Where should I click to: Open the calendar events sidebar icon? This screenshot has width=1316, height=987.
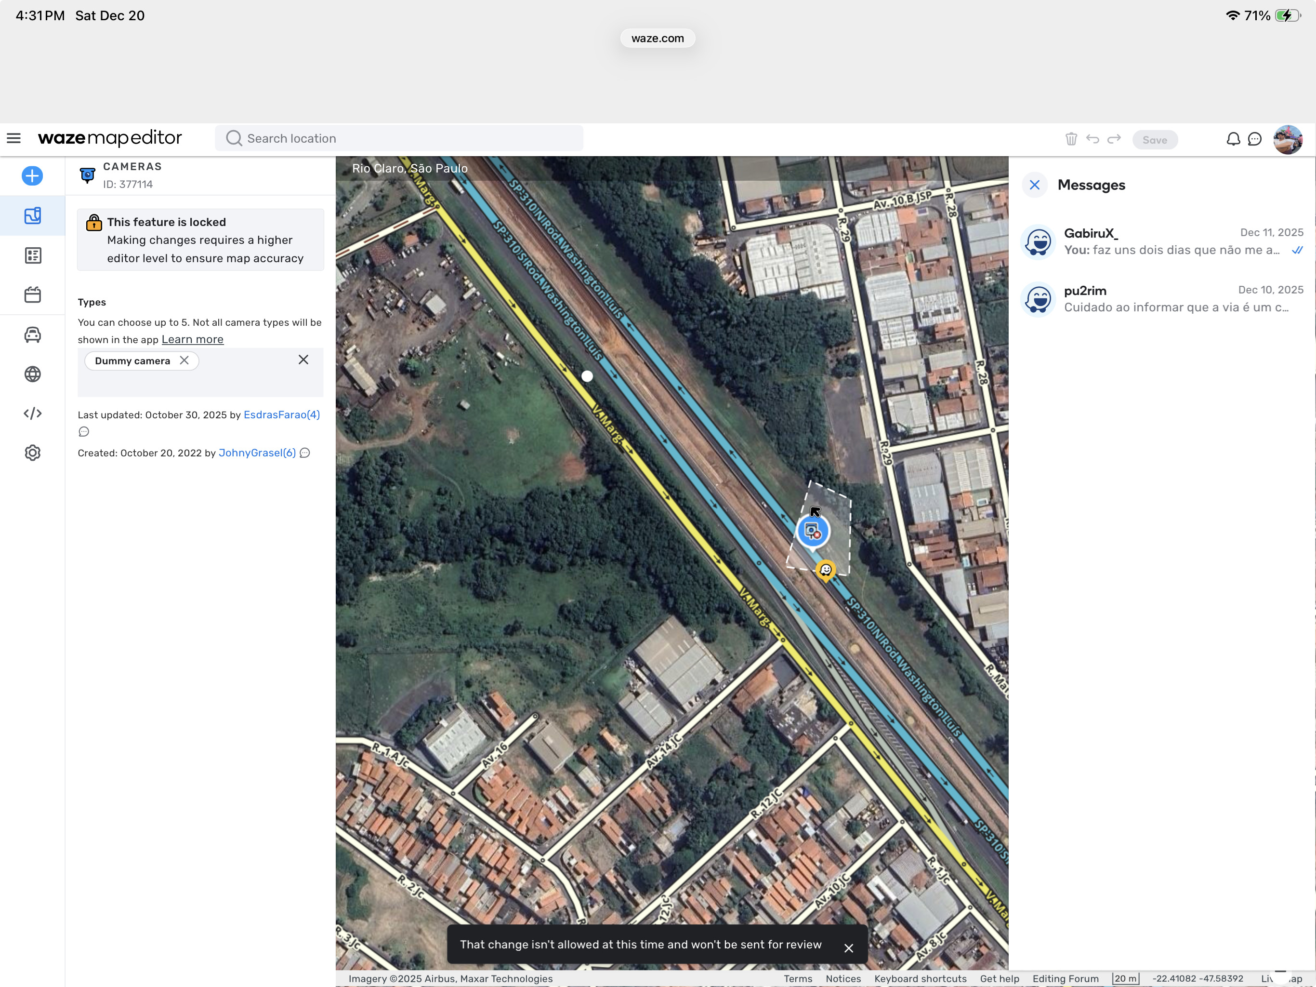pos(32,294)
